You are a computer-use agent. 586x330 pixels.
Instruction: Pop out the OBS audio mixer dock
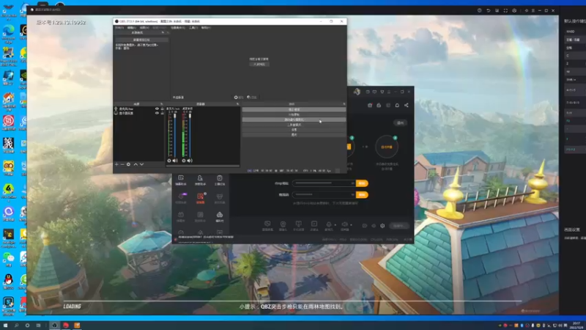point(237,104)
